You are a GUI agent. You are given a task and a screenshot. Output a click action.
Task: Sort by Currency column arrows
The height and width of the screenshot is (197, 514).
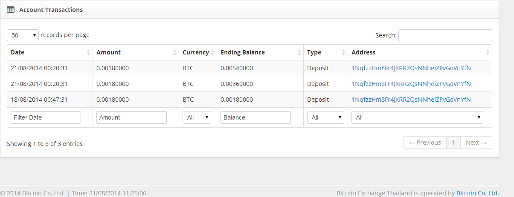click(212, 53)
